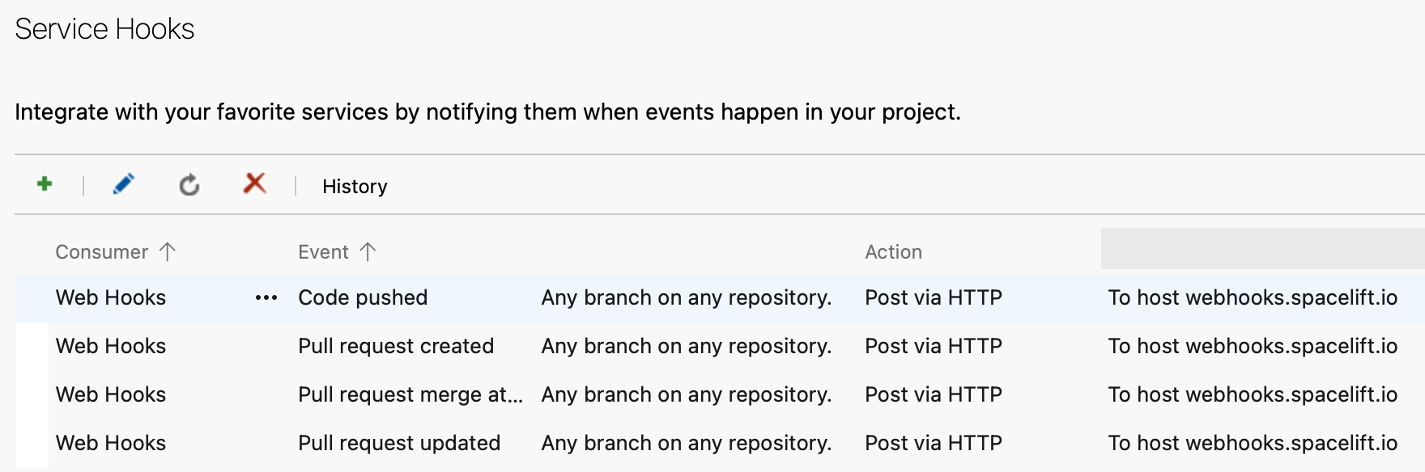Click the red X delete icon
This screenshot has height=472, width=1425.
[254, 183]
